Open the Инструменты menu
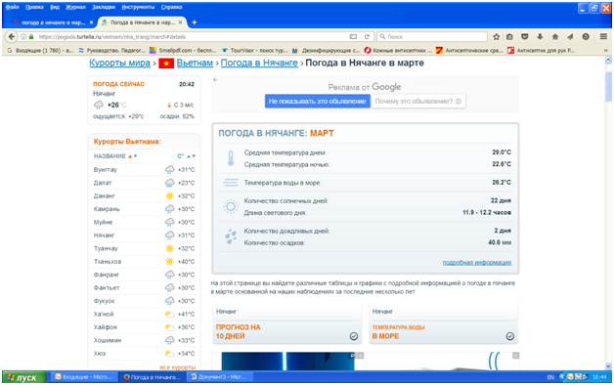Image resolution: width=614 pixels, height=385 pixels. click(x=138, y=7)
